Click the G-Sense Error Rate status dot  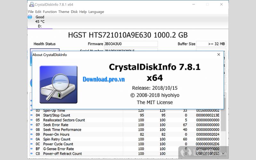pos(31,149)
